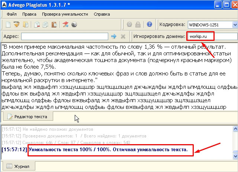Click the text line starting 'Теперь, думаю, понятно'
The image size is (238, 172).
pos(113,74)
